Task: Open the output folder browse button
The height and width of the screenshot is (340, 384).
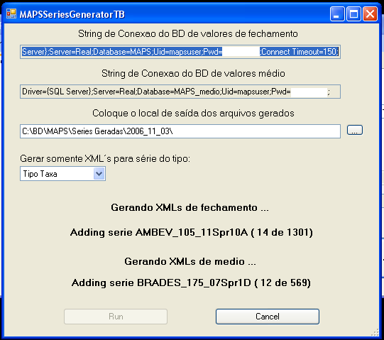Action: (355, 130)
